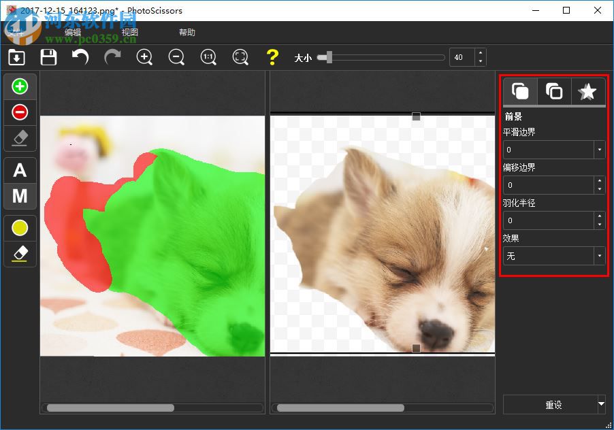Select the mask eraser tool
614x430 pixels.
20,137
